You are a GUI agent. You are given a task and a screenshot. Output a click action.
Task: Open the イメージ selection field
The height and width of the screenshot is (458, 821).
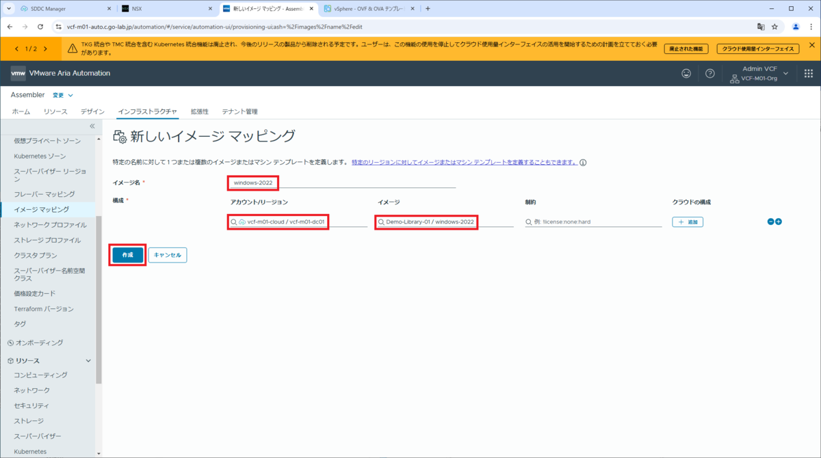coord(445,221)
